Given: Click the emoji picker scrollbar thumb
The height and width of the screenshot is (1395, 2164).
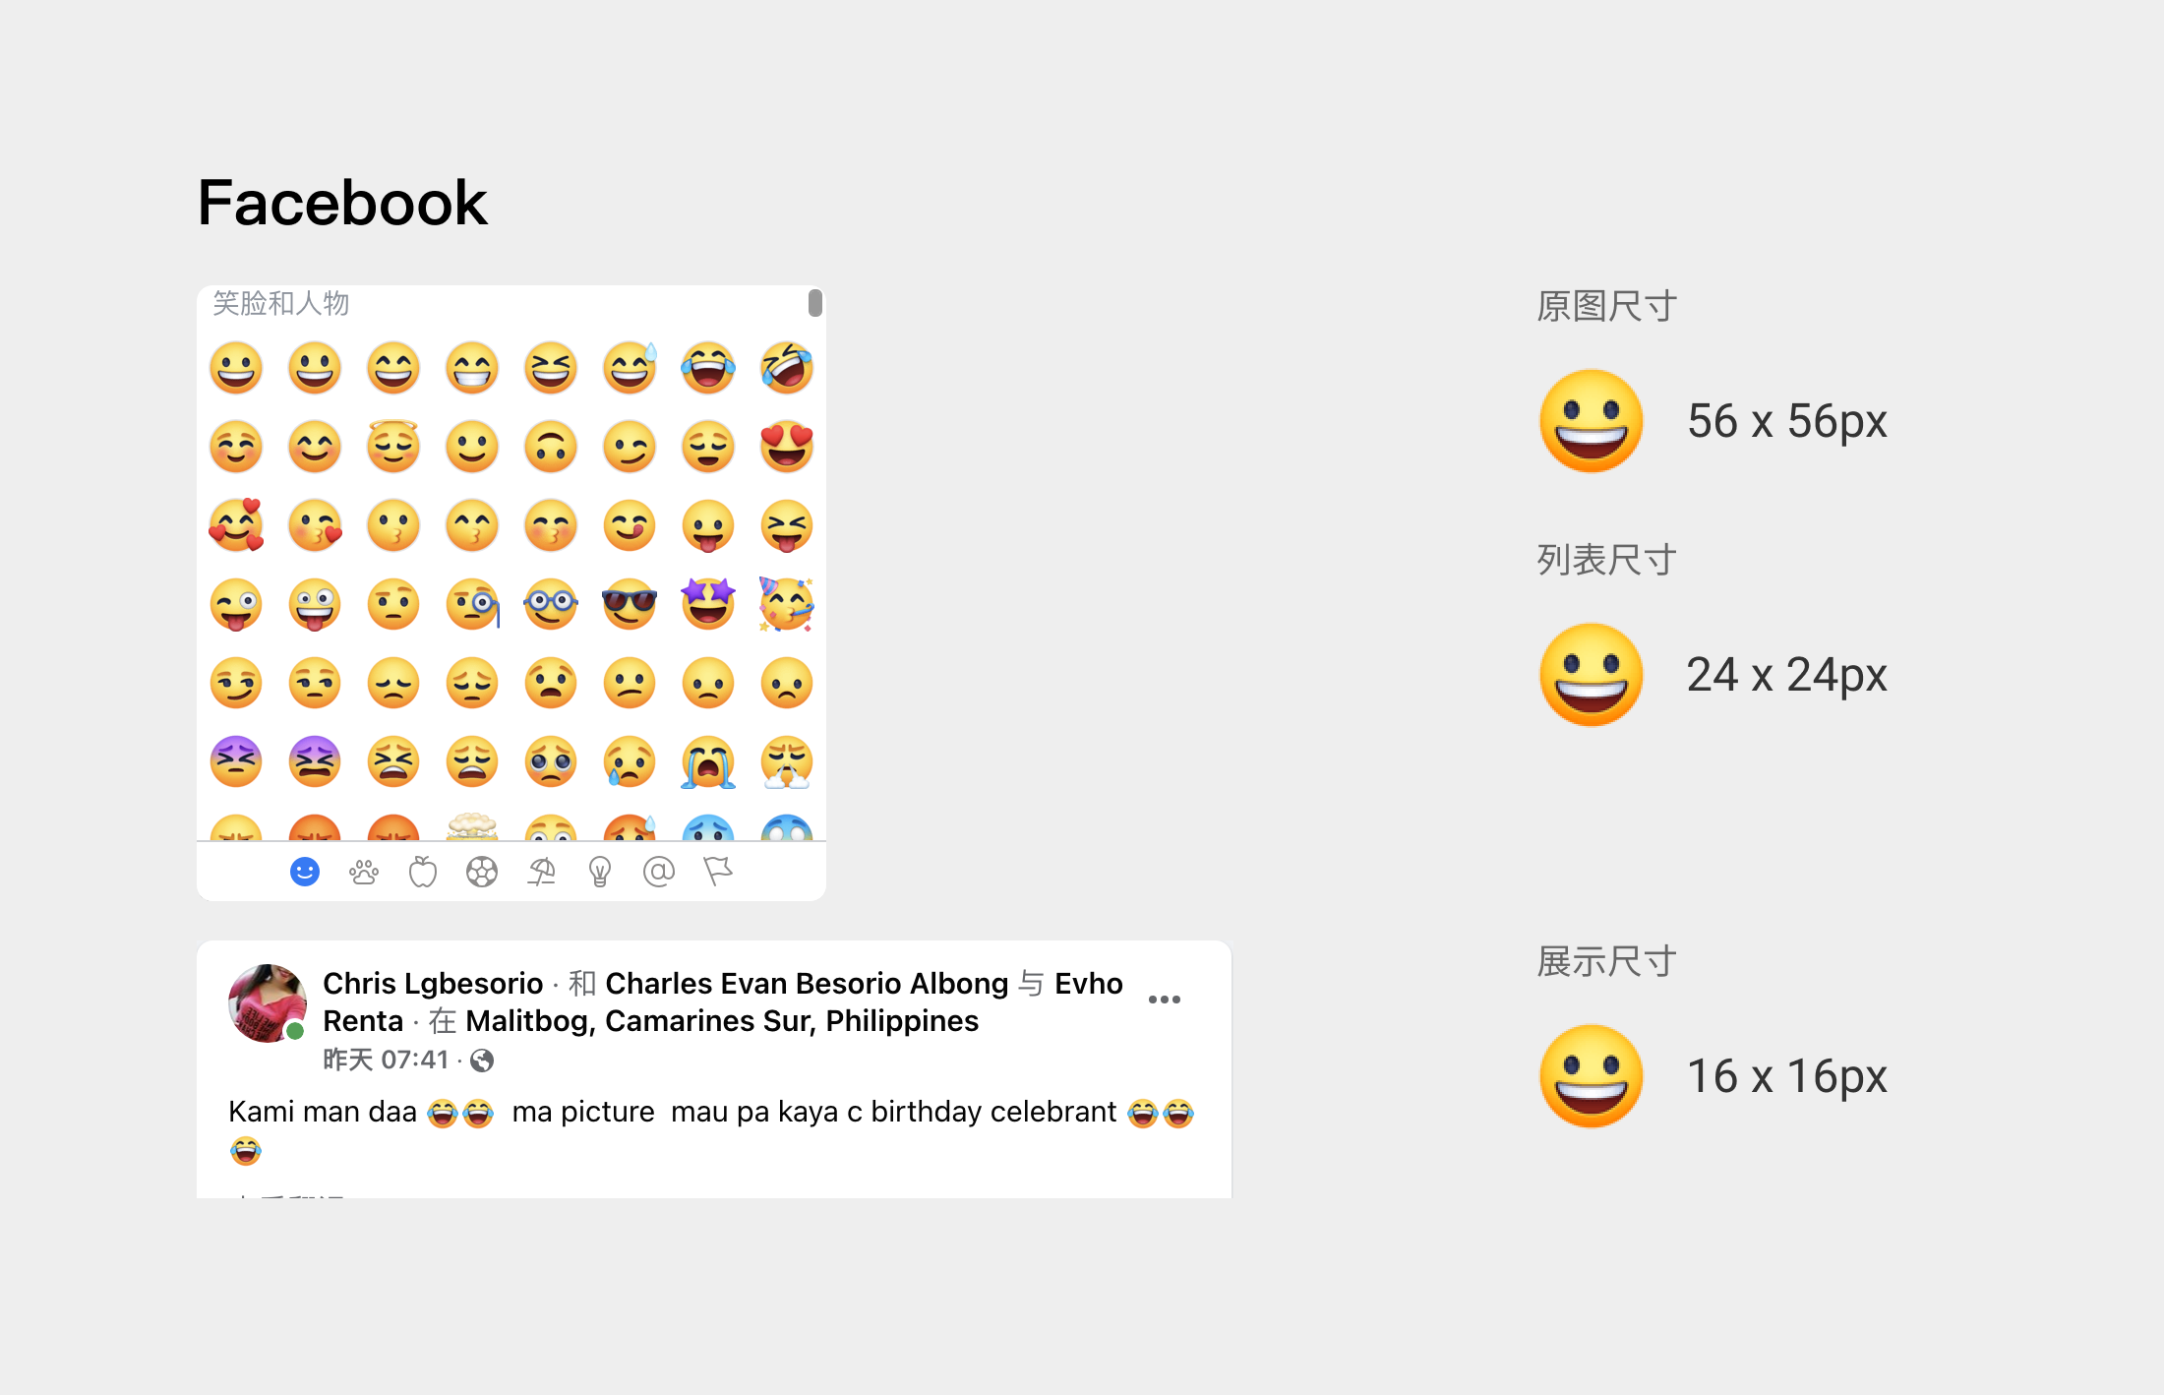Looking at the screenshot, I should (815, 303).
